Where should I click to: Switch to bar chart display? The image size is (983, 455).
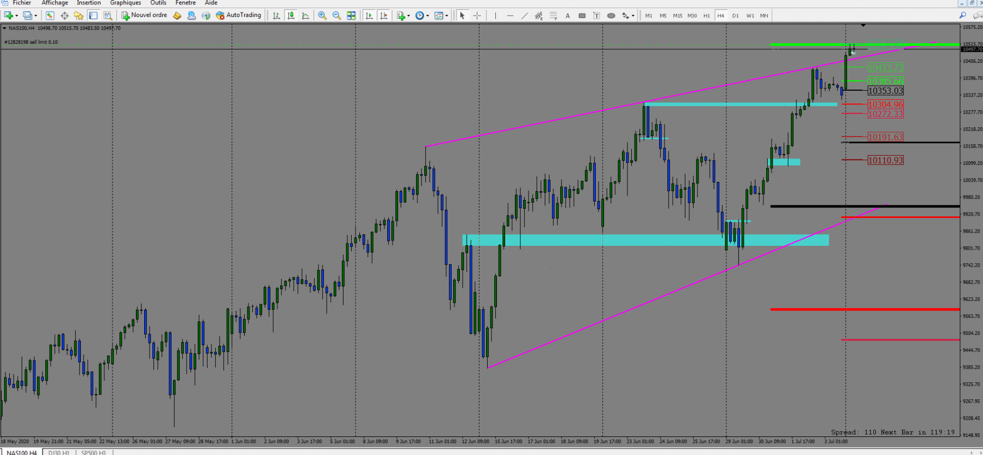(276, 15)
